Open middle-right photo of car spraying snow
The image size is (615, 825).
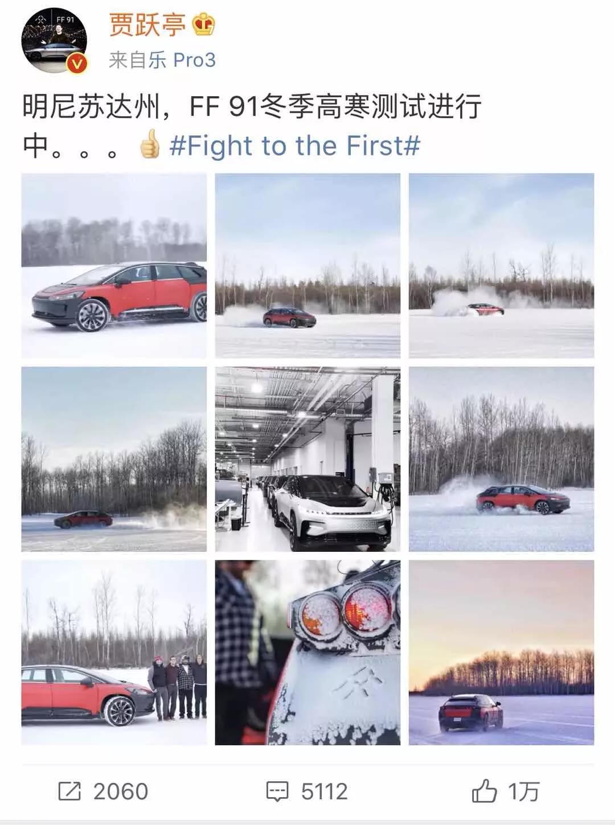[501, 459]
